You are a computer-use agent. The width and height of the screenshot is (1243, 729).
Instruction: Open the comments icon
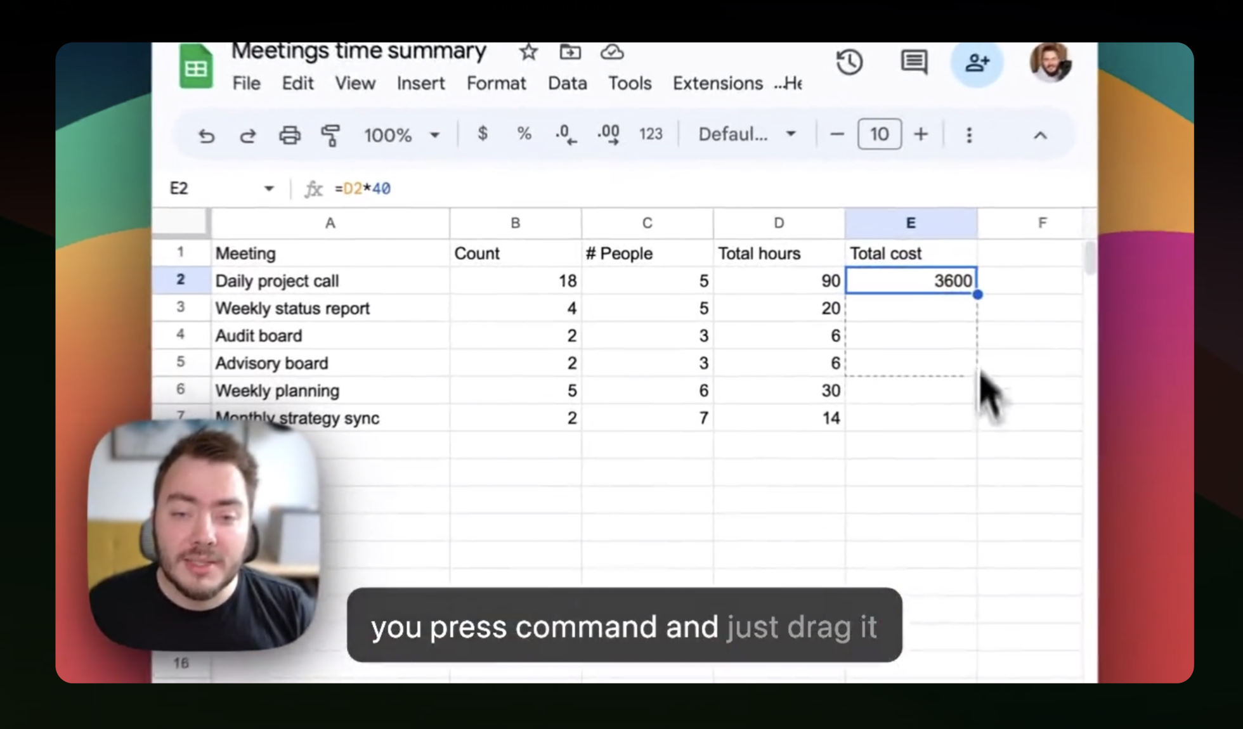[x=914, y=62]
